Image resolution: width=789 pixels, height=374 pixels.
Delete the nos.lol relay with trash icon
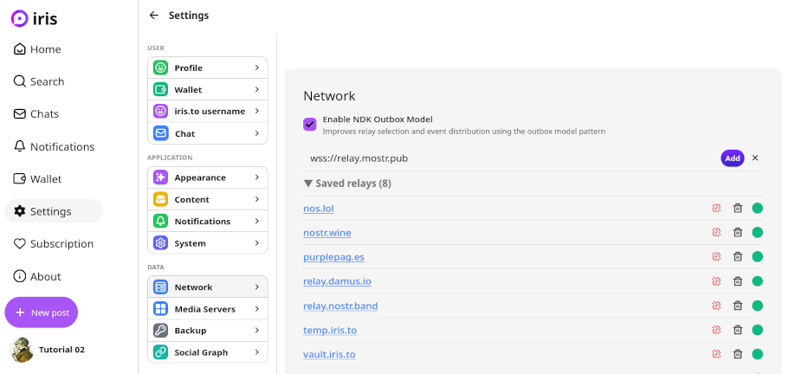pos(738,209)
